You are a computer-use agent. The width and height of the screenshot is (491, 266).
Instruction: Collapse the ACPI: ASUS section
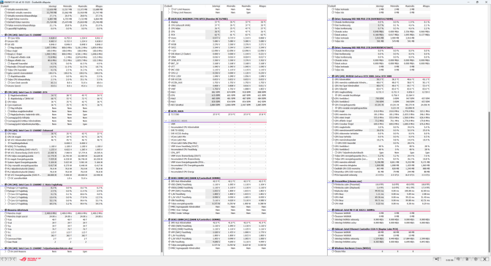(x=166, y=112)
